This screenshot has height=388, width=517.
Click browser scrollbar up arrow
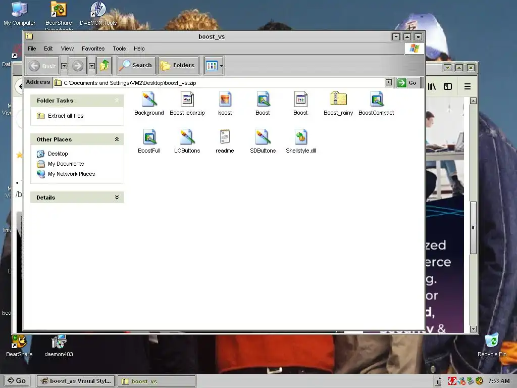[x=473, y=101]
